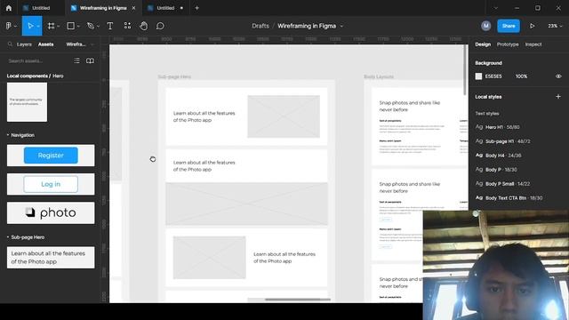Open Move tool options dropdown arrow

click(x=38, y=26)
